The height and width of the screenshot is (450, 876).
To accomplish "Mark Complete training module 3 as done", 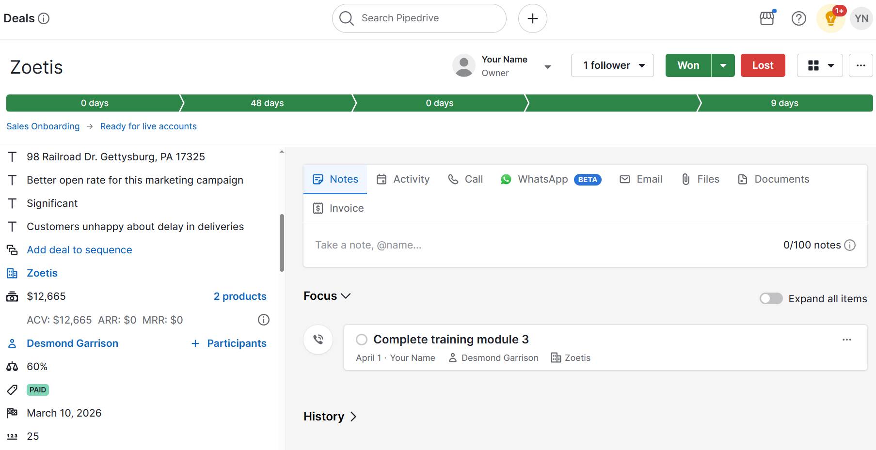I will [x=362, y=340].
